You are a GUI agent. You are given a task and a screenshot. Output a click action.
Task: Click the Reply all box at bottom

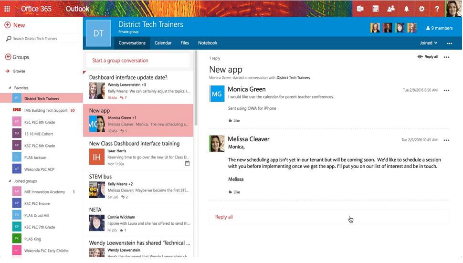(x=329, y=217)
